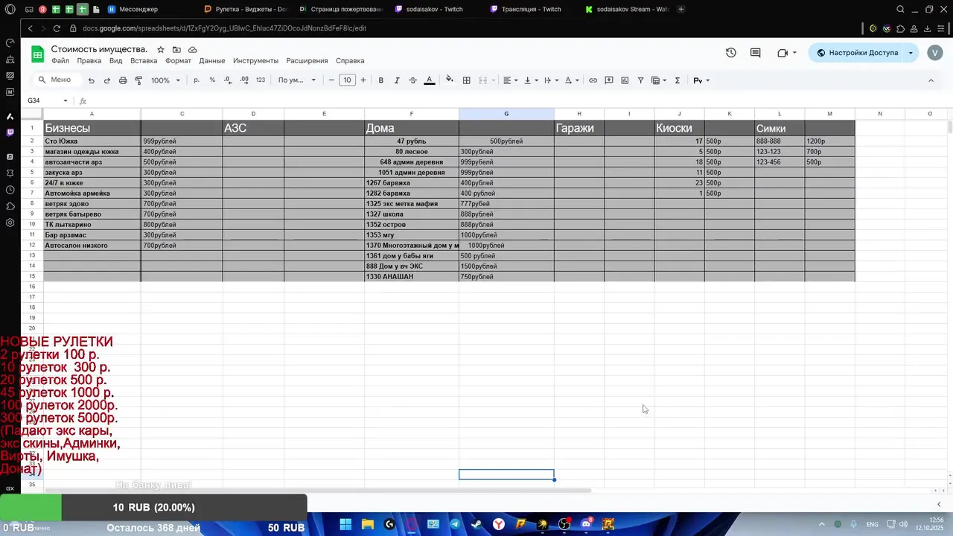The height and width of the screenshot is (536, 953).
Task: Star the document Стоимость имущества
Action: pos(161,50)
